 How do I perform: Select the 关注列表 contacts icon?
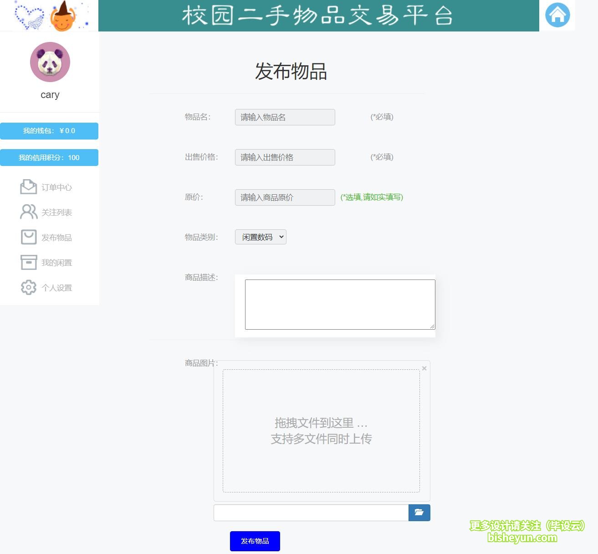(28, 212)
